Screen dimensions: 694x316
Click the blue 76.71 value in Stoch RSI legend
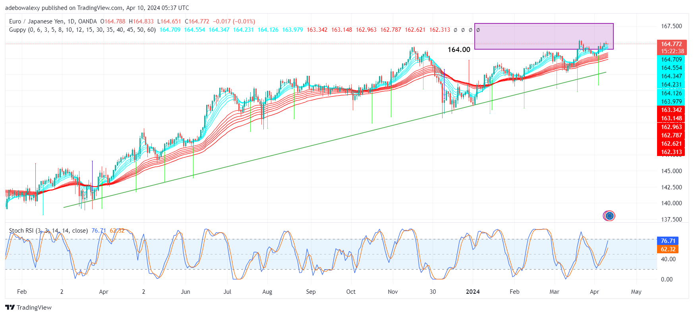point(99,231)
